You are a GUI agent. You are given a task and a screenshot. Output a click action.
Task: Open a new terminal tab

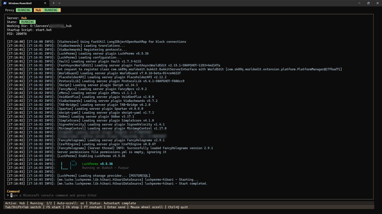53,3
